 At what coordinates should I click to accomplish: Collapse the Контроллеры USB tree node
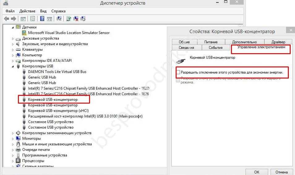13,66
